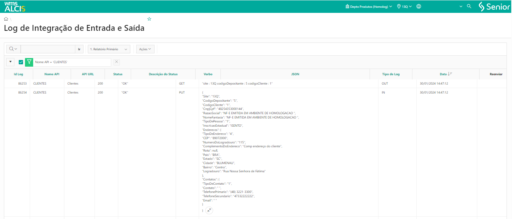Screen dimensions: 512x219
Task: Click the "CEP": "89072000" JSON line
Action: pyautogui.click(x=215, y=138)
